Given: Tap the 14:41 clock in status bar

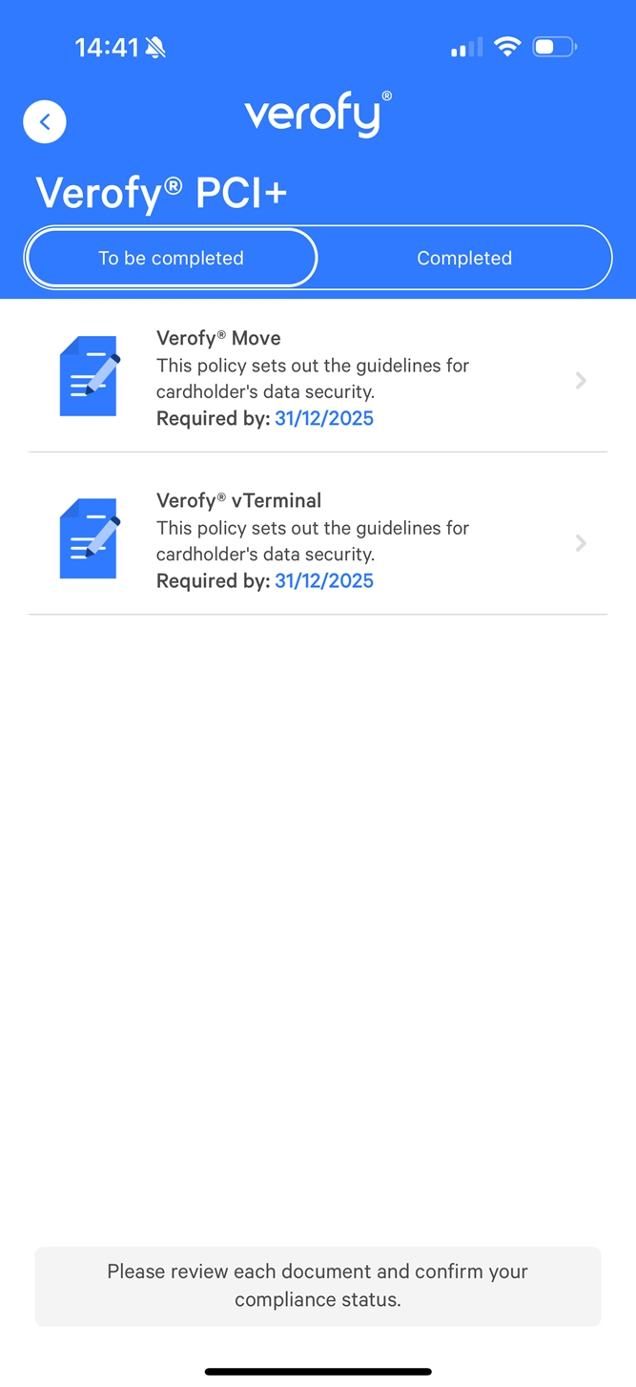Looking at the screenshot, I should pos(107,48).
